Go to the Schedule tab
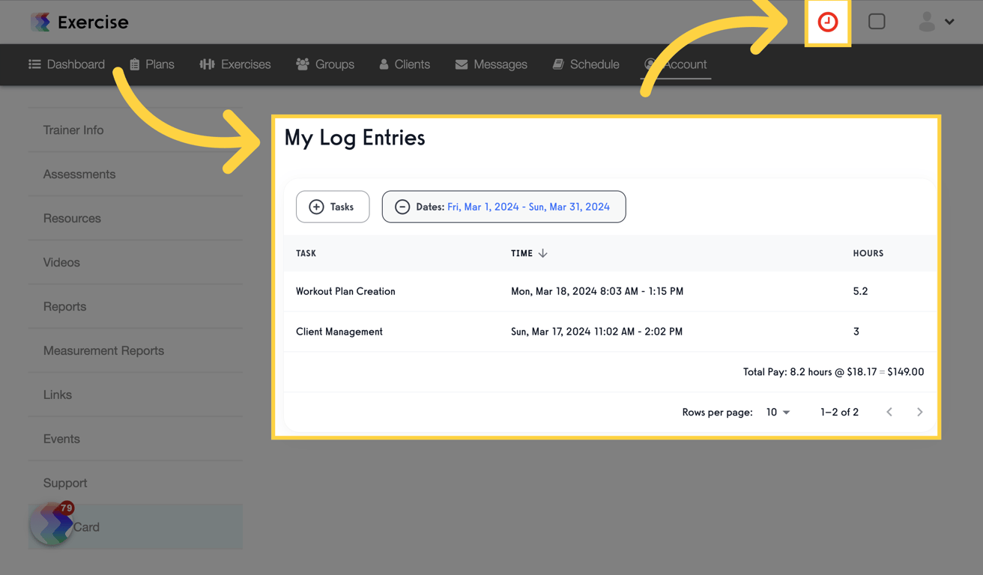Image resolution: width=983 pixels, height=575 pixels. coord(586,64)
